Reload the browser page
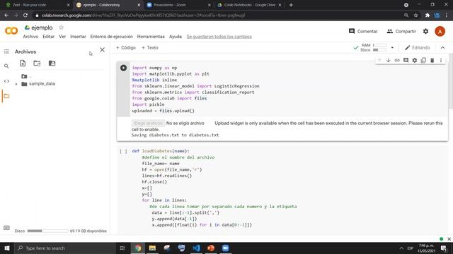The image size is (453, 254). [x=25, y=16]
